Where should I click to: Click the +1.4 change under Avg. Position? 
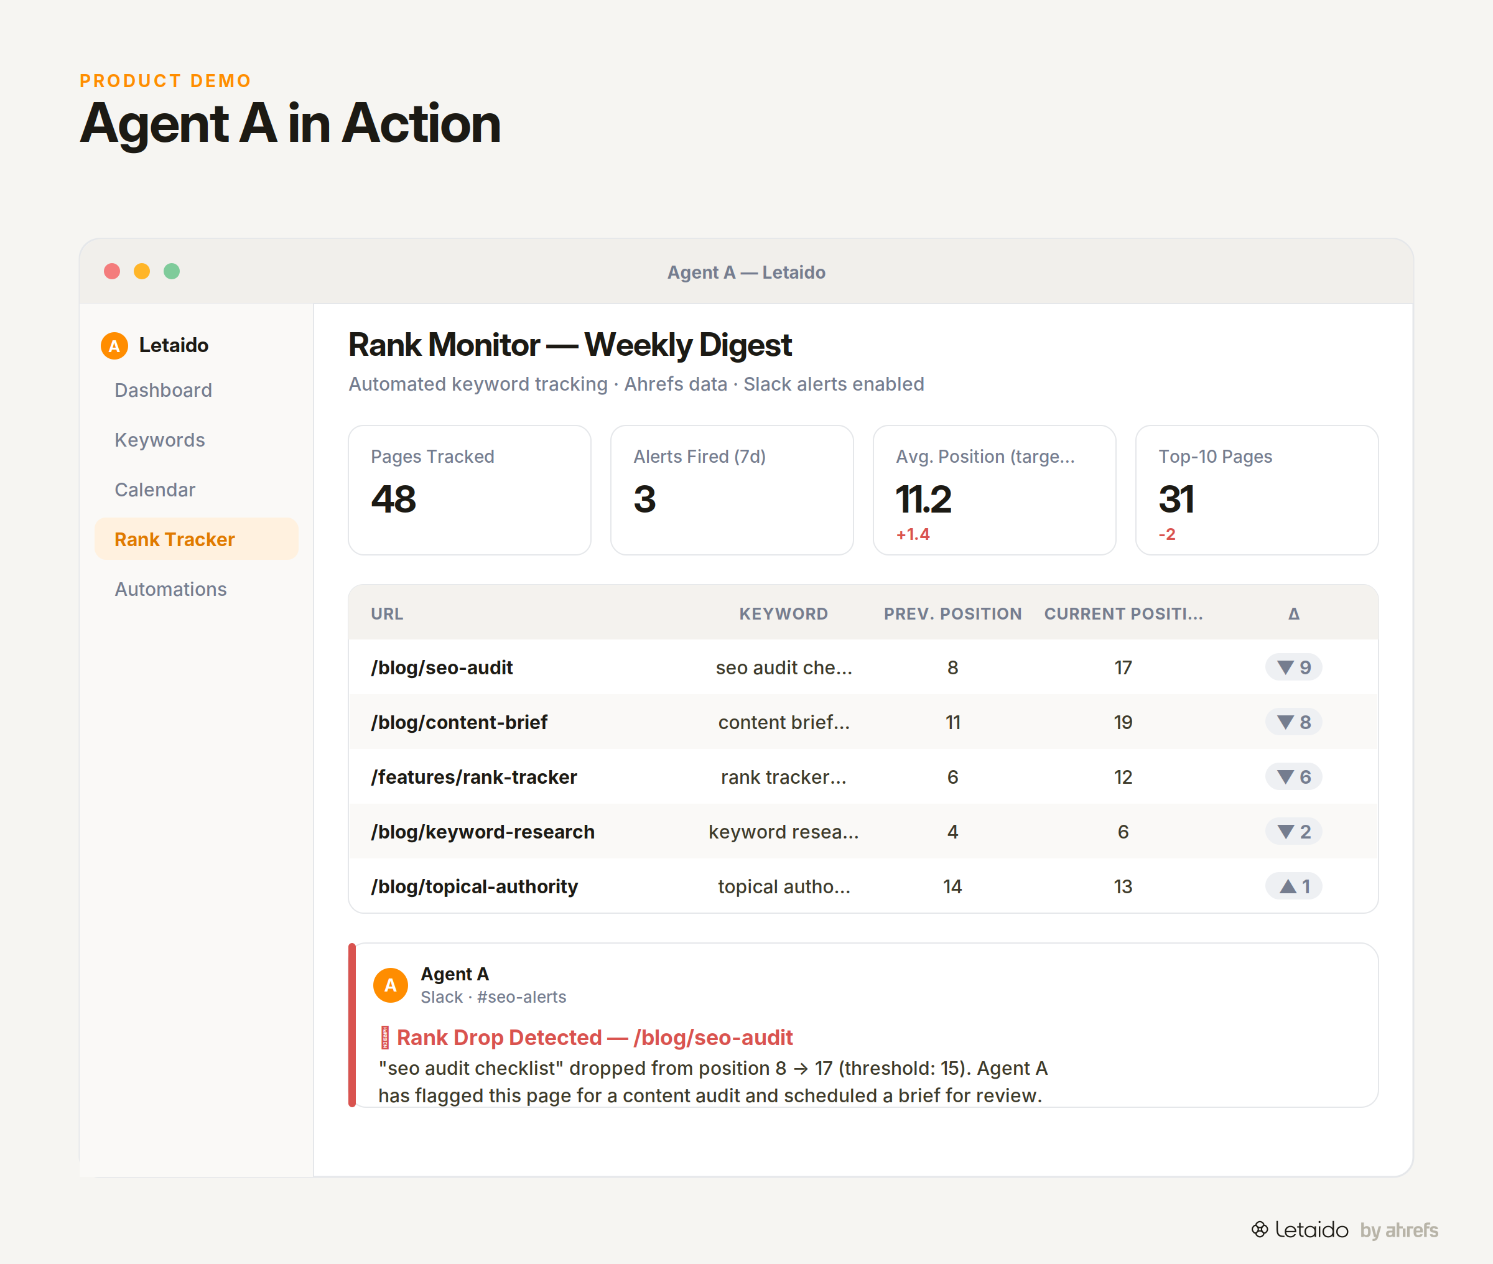pos(913,534)
